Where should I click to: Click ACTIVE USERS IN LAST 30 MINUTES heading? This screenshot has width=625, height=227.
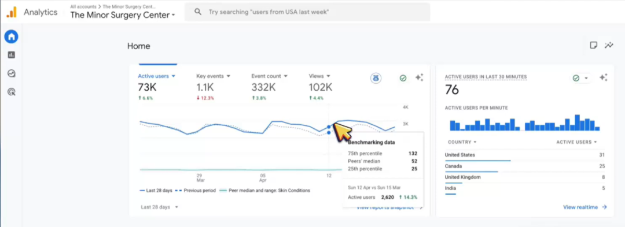486,77
